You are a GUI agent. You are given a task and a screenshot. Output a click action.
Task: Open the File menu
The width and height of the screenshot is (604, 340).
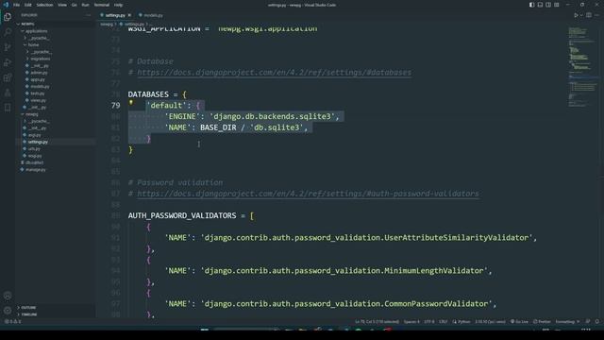[x=16, y=5]
